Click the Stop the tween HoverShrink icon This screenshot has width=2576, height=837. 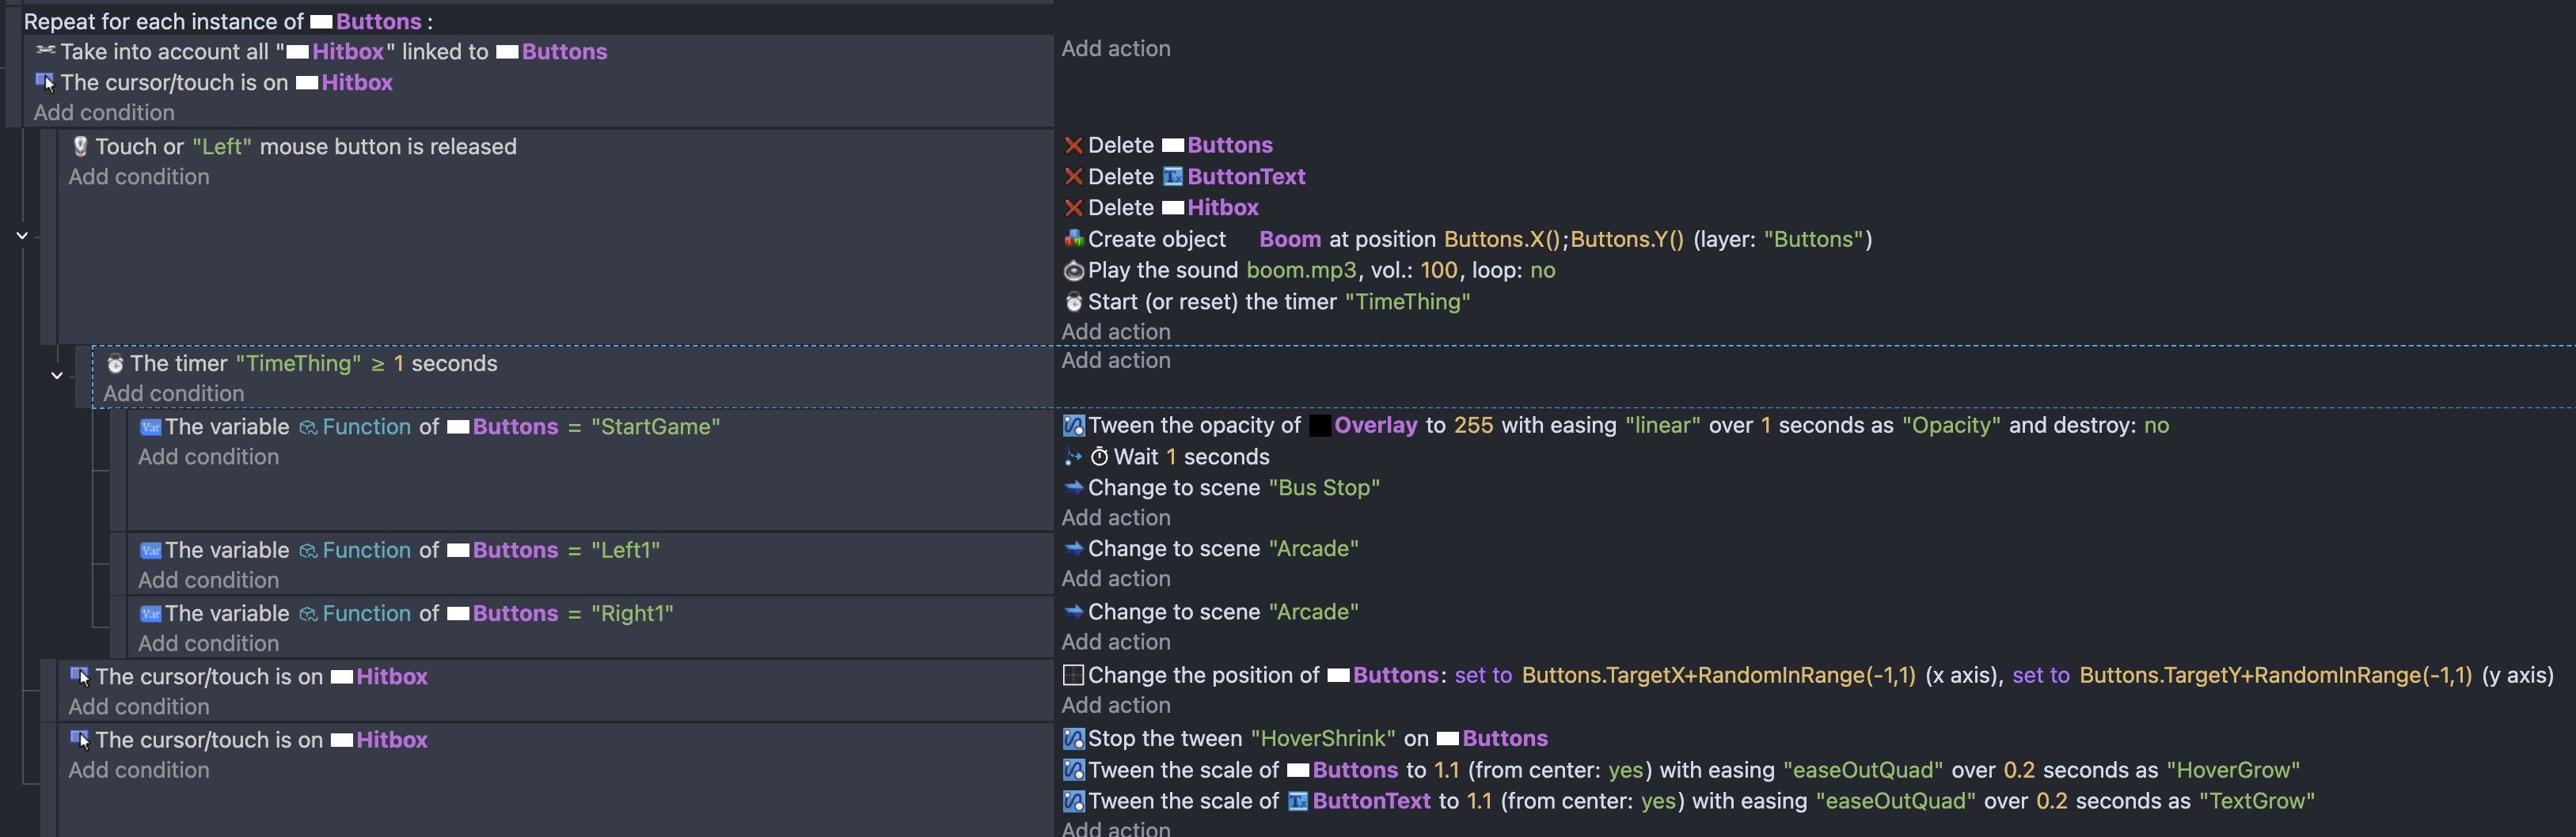click(1073, 739)
